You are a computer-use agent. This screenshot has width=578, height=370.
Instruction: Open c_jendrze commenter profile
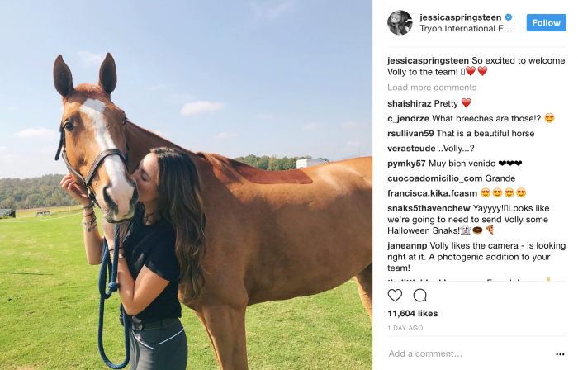(408, 119)
